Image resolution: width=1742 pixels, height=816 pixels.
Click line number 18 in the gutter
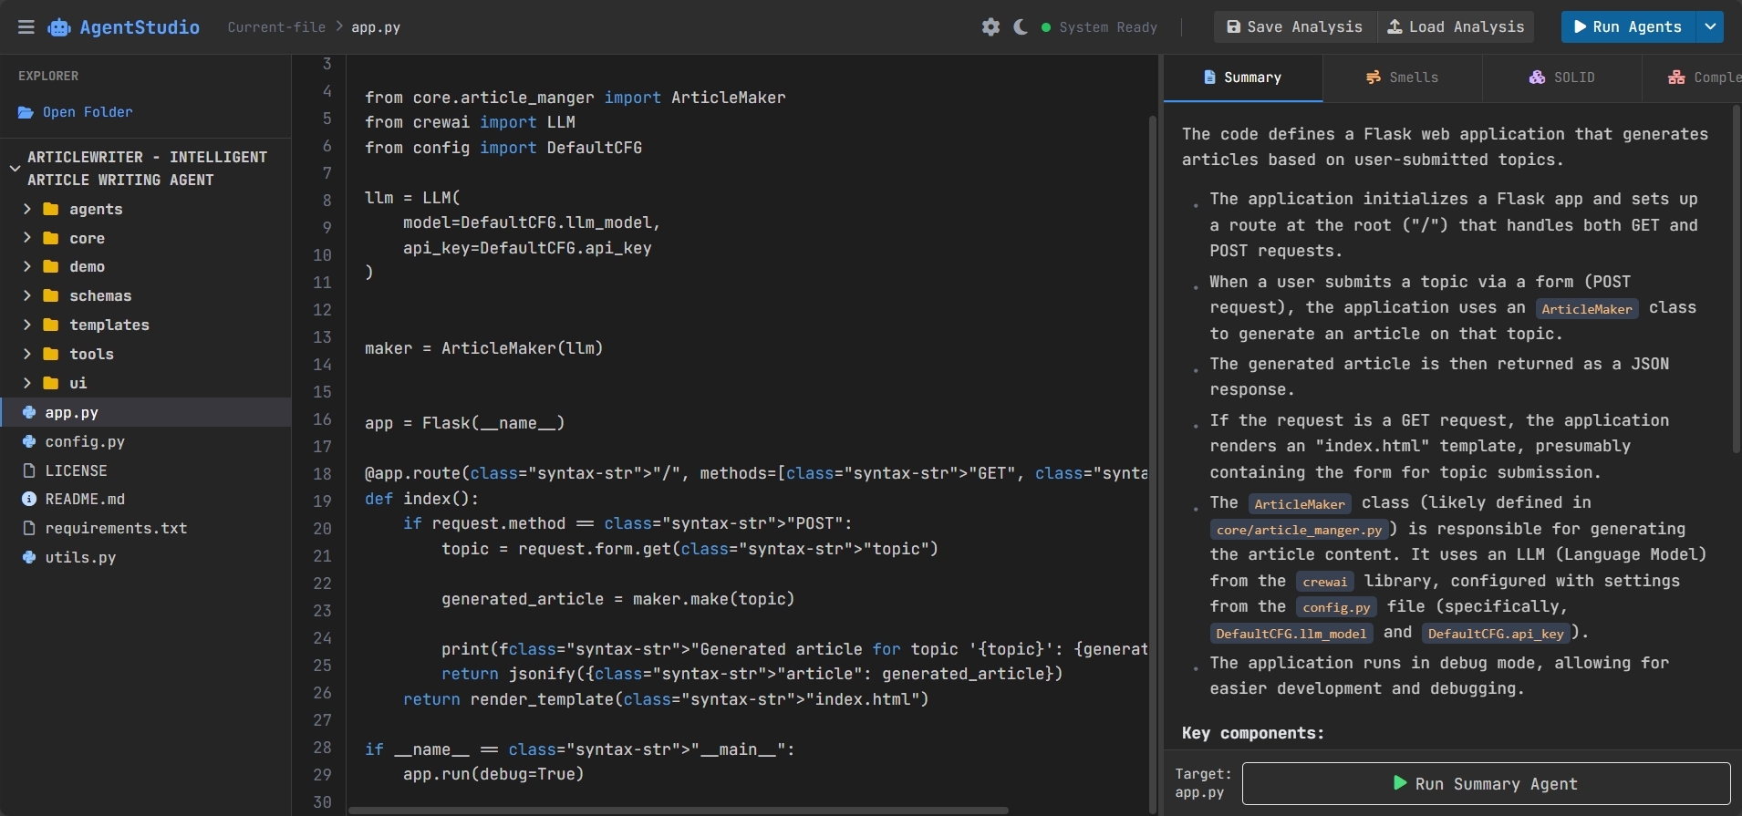[322, 473]
